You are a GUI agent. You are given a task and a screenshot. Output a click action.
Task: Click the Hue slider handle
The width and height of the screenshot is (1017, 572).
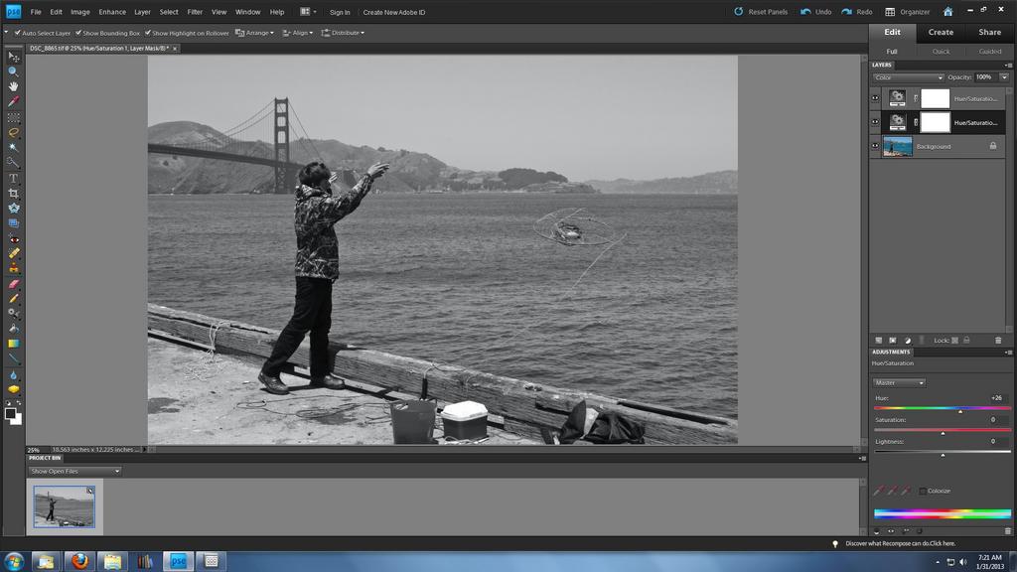[x=960, y=411]
